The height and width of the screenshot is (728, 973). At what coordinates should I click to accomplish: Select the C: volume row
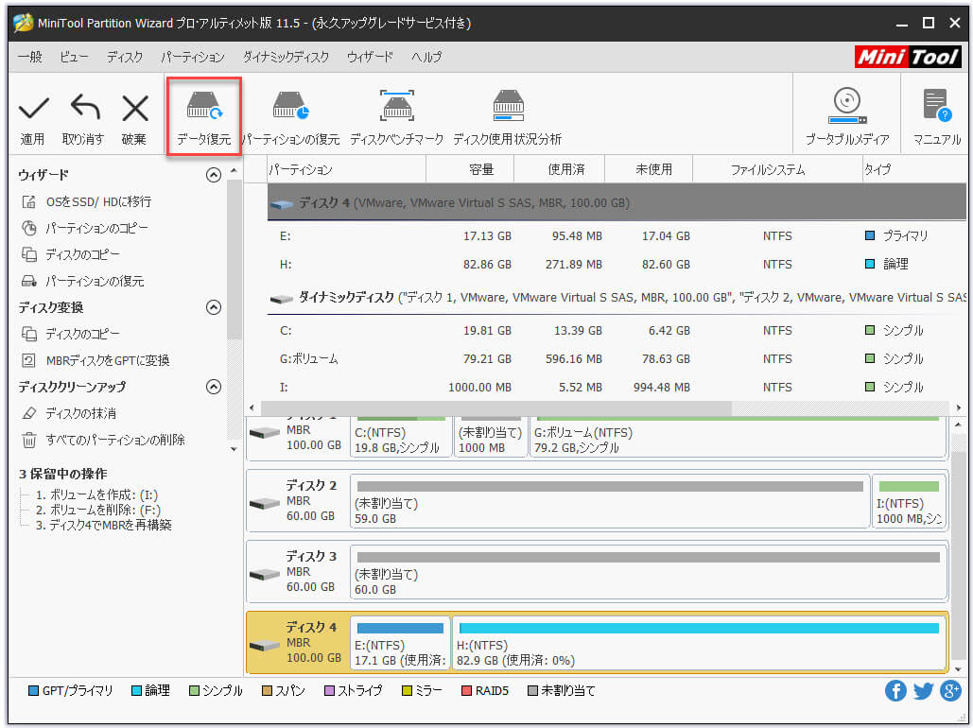617,331
